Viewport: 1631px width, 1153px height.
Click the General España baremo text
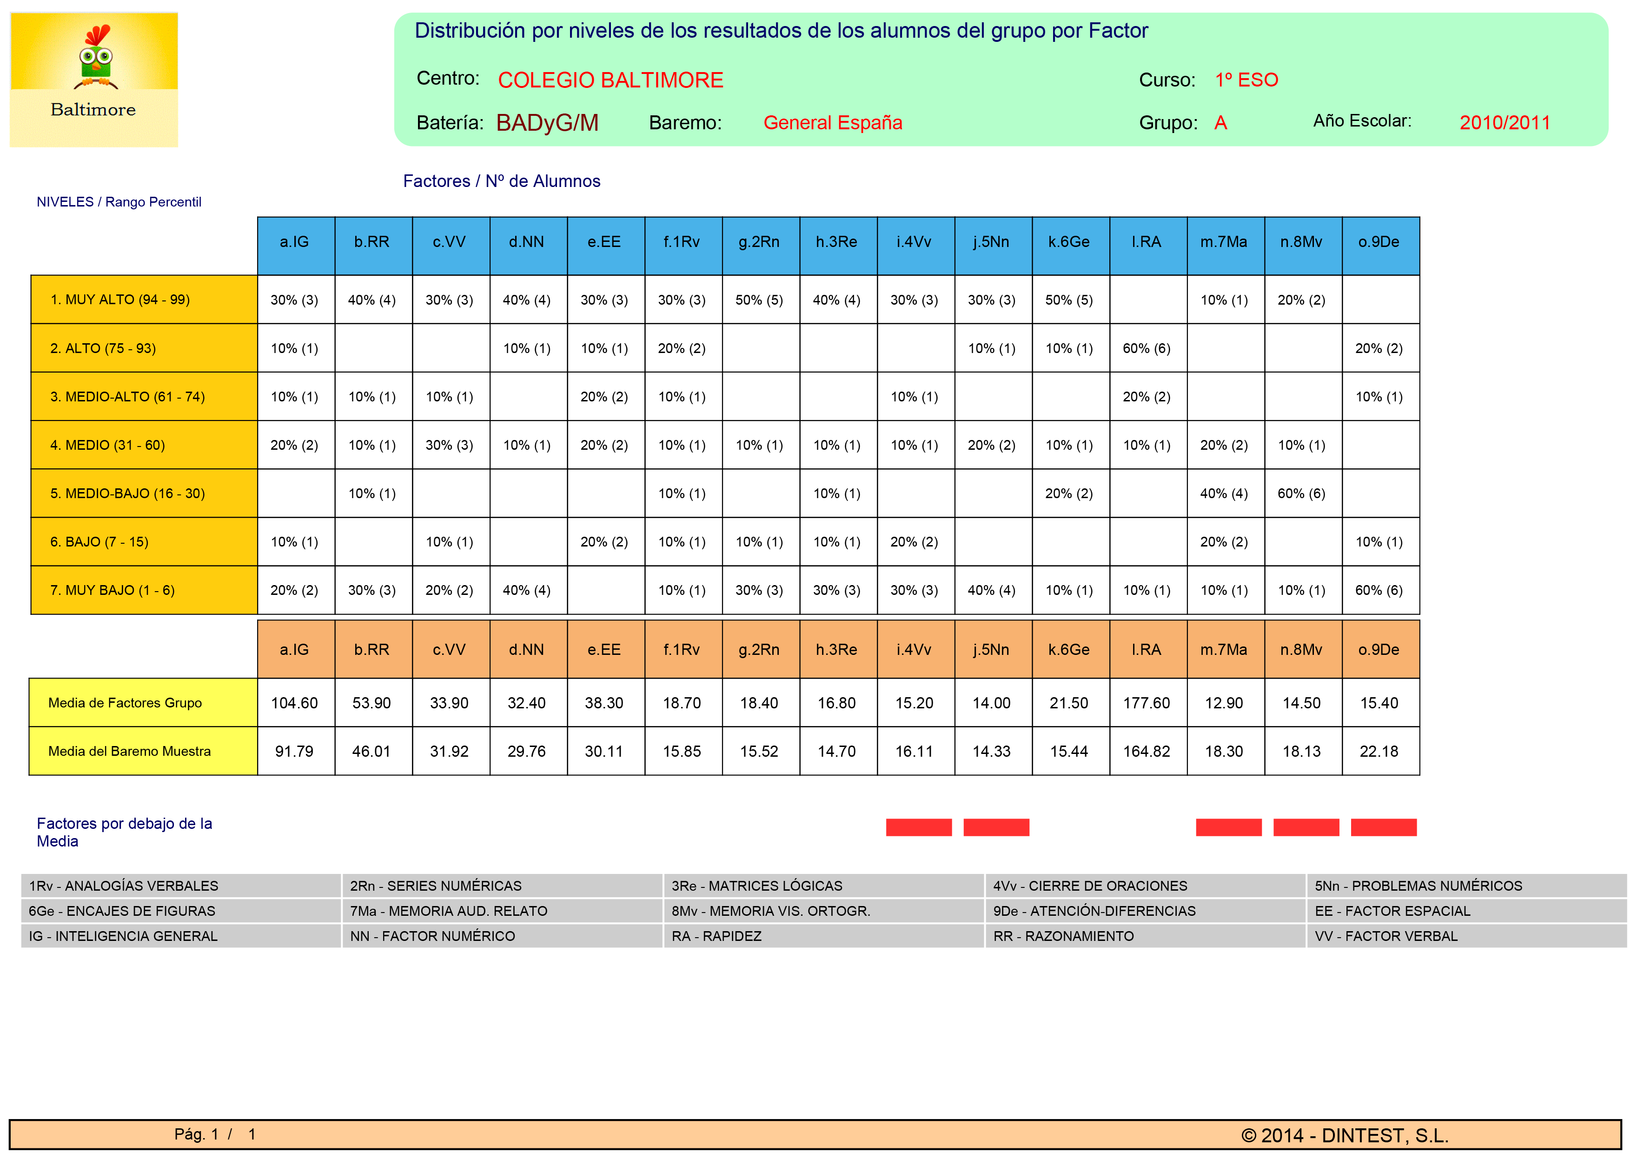click(833, 123)
